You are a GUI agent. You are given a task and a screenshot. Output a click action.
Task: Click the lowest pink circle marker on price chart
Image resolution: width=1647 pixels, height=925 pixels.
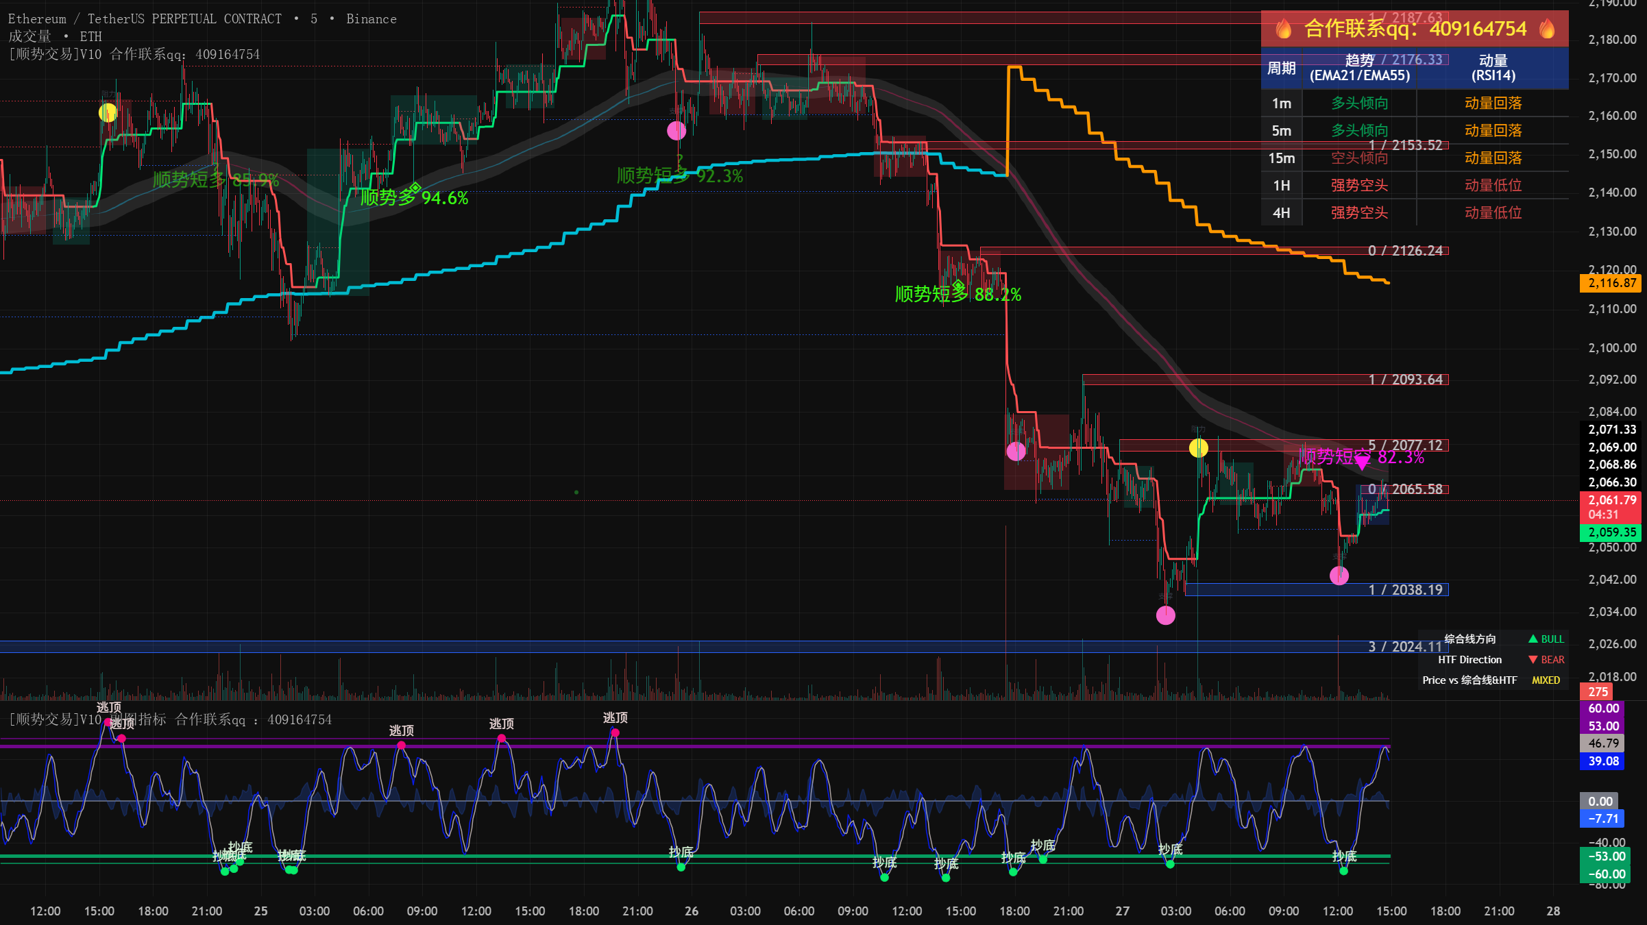pos(1166,615)
